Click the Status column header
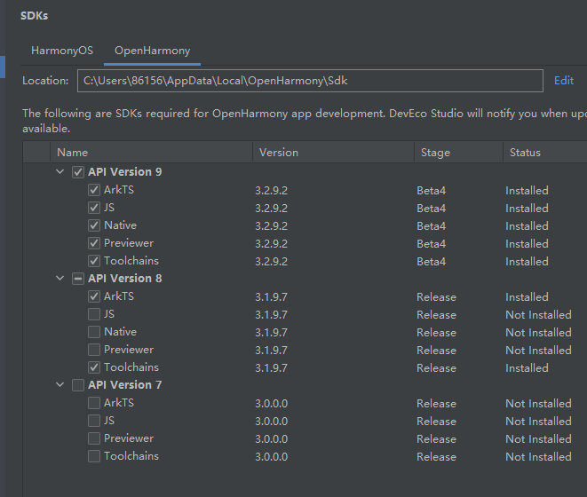Viewport: 587px width, 497px height. [x=545, y=153]
